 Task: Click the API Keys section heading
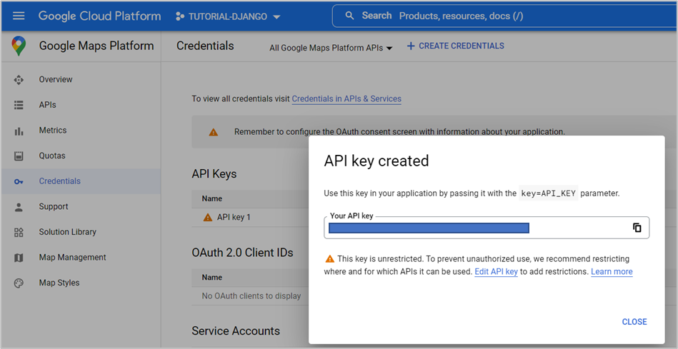(214, 174)
